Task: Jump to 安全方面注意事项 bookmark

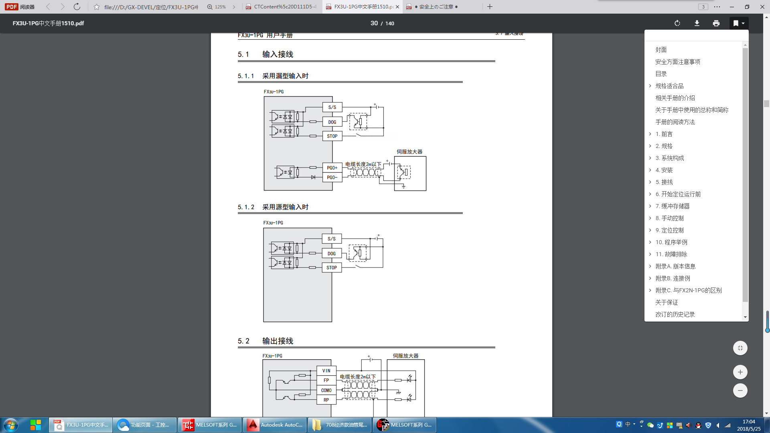Action: [678, 62]
